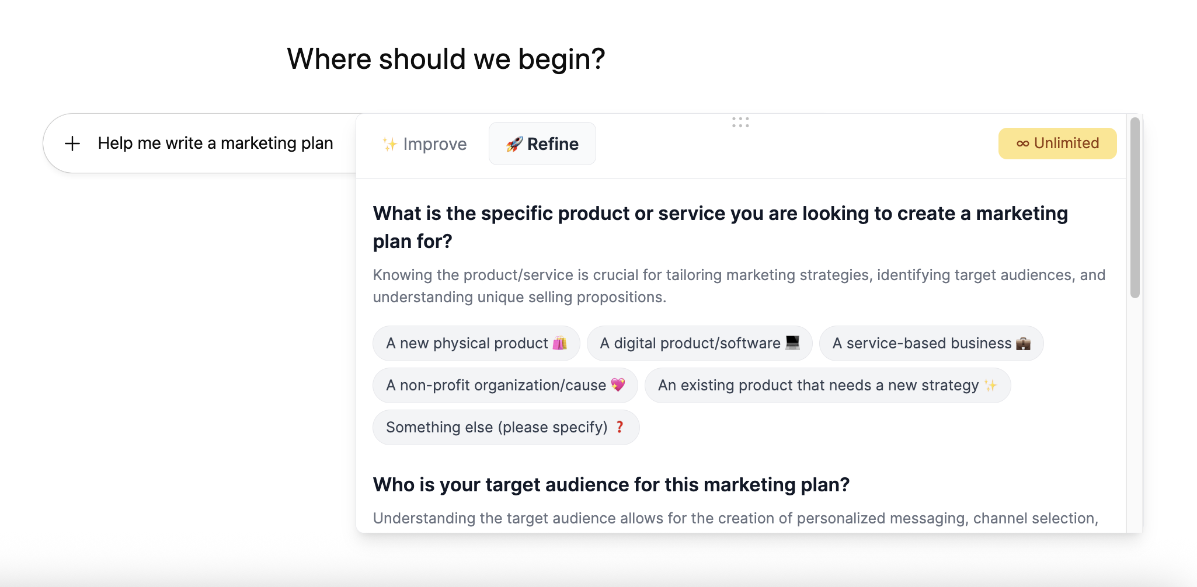Choose 'An existing product' strategy chip
This screenshot has width=1197, height=587.
coord(818,385)
